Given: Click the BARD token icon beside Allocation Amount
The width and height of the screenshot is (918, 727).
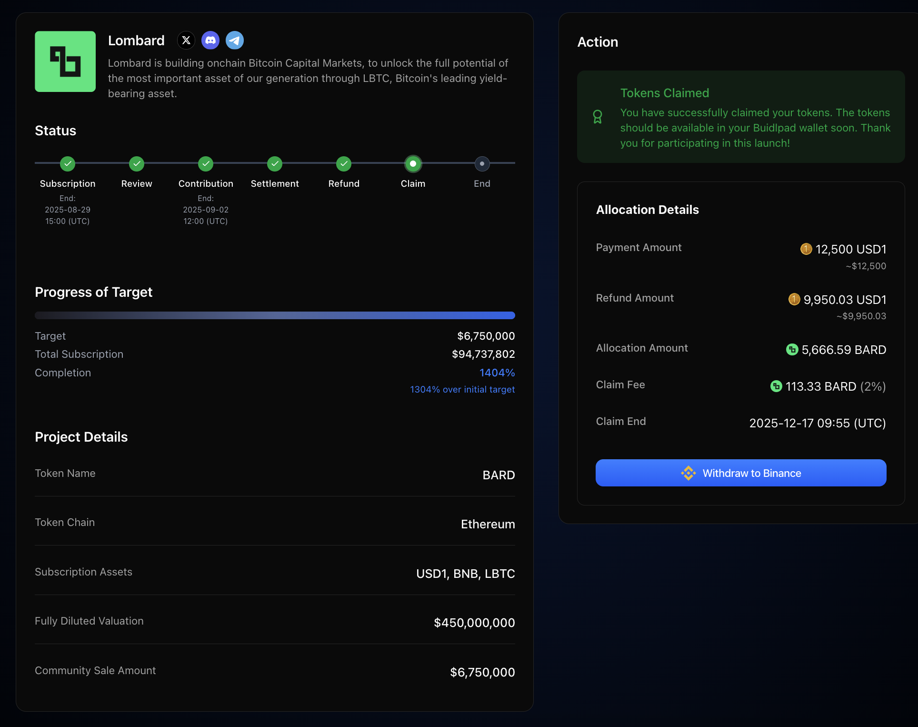Looking at the screenshot, I should click(x=792, y=350).
